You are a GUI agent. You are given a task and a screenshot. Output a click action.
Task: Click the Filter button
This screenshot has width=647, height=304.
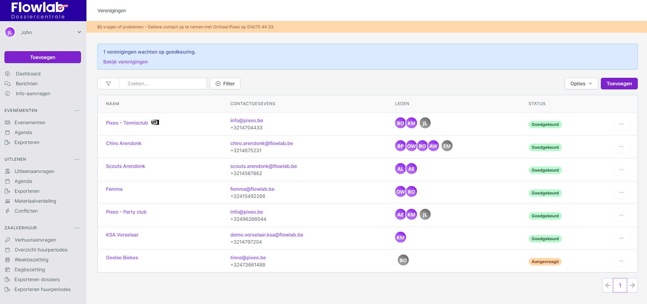click(225, 84)
